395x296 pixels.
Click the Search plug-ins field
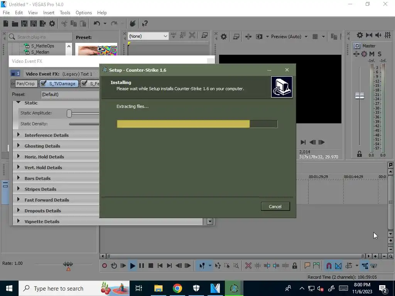(x=40, y=37)
